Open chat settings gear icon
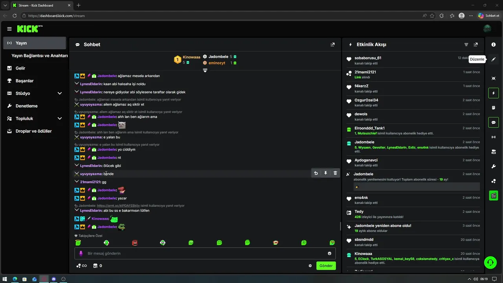Viewport: 503px width, 283px height. [310, 266]
